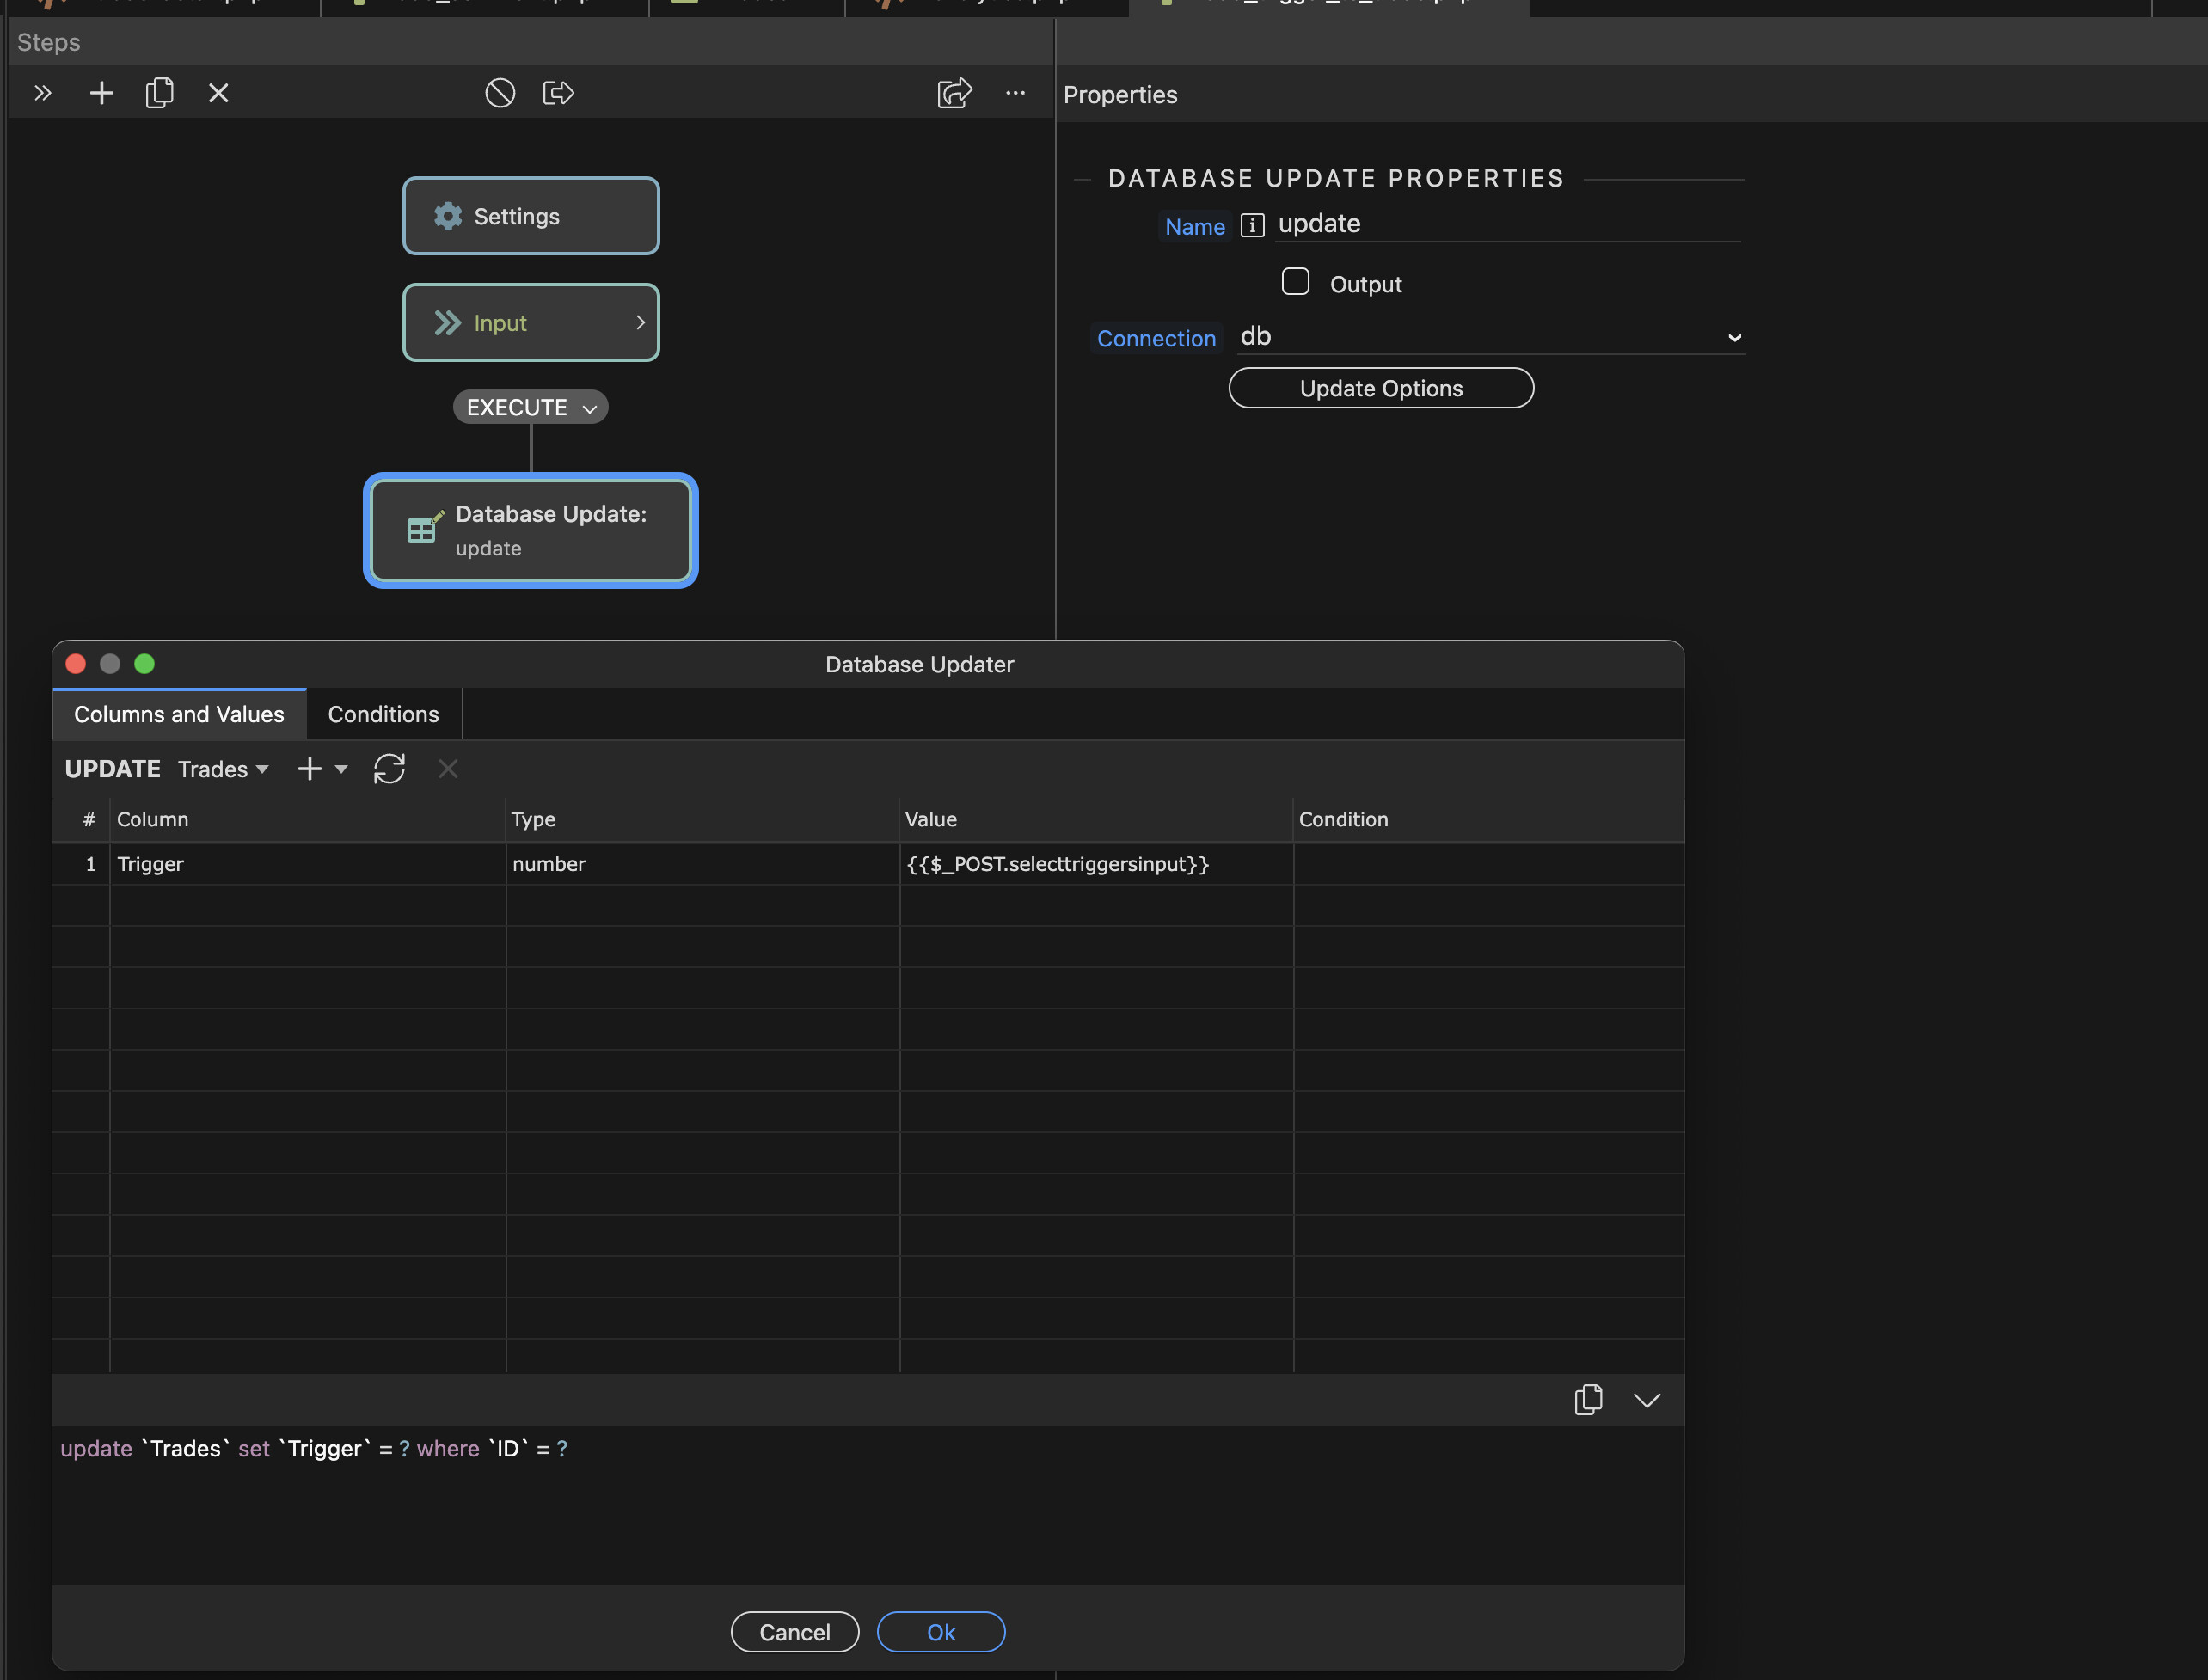Expand the EXECUTE dropdown
Viewport: 2208px width, 1680px height.
click(x=531, y=407)
